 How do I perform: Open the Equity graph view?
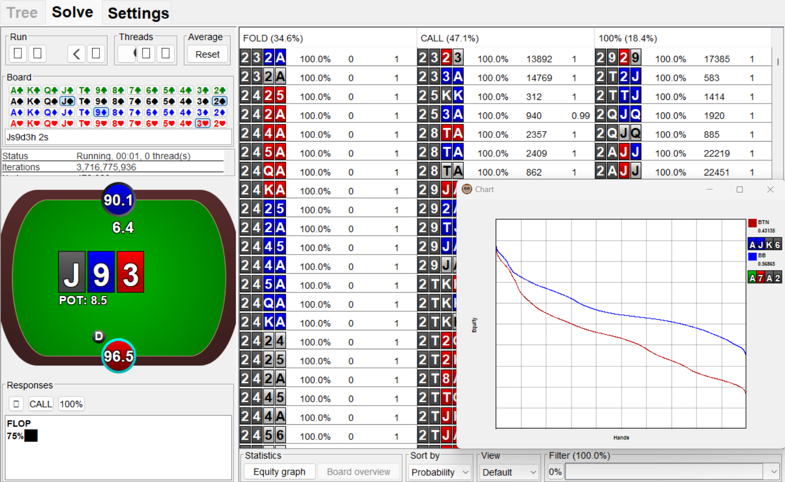click(279, 472)
